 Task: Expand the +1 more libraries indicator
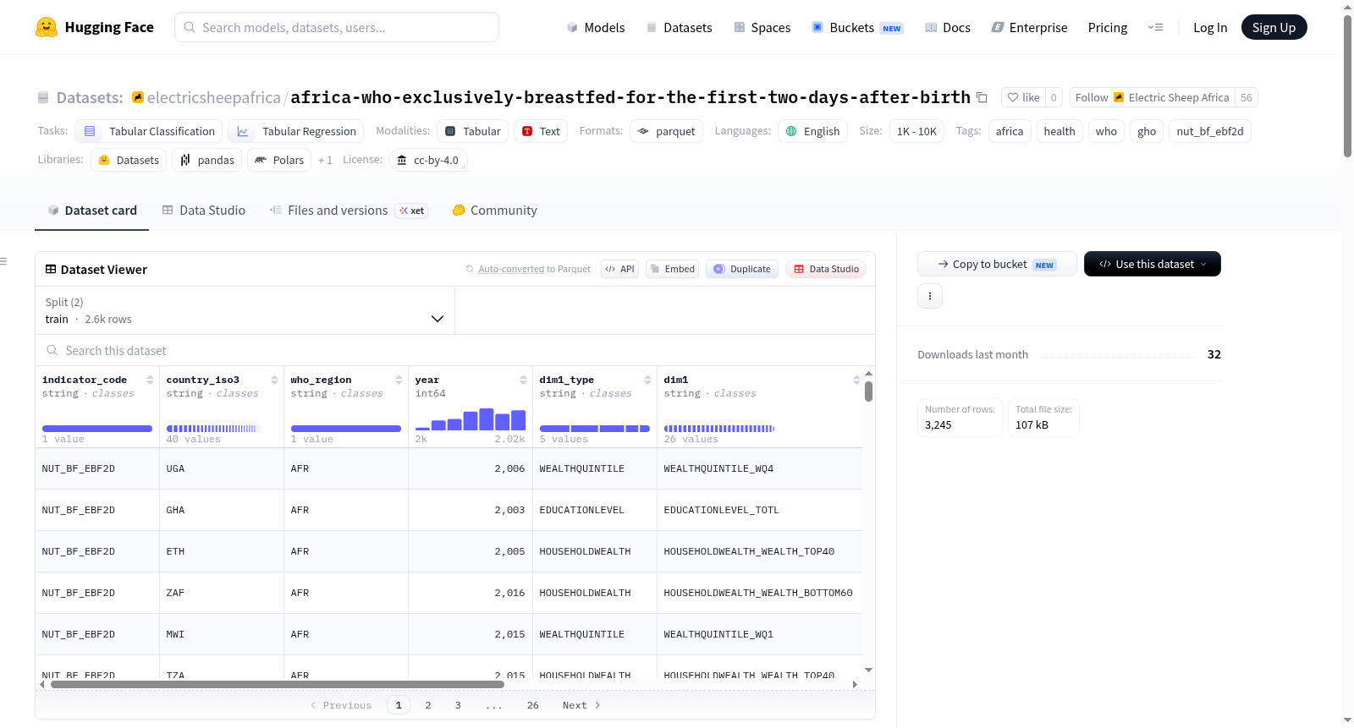325,160
